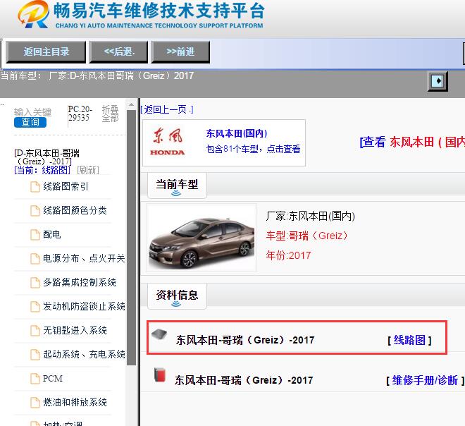Screen dimensions: 465x426
Task: Open the 配电 tree item
Action: pos(52,235)
